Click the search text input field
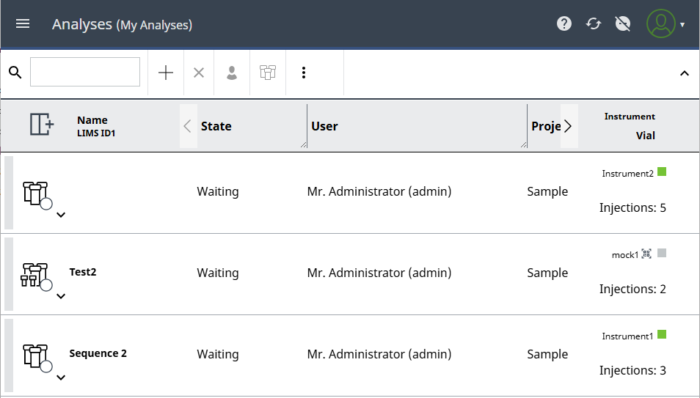Screen dimensions: 700x398 [x=85, y=72]
